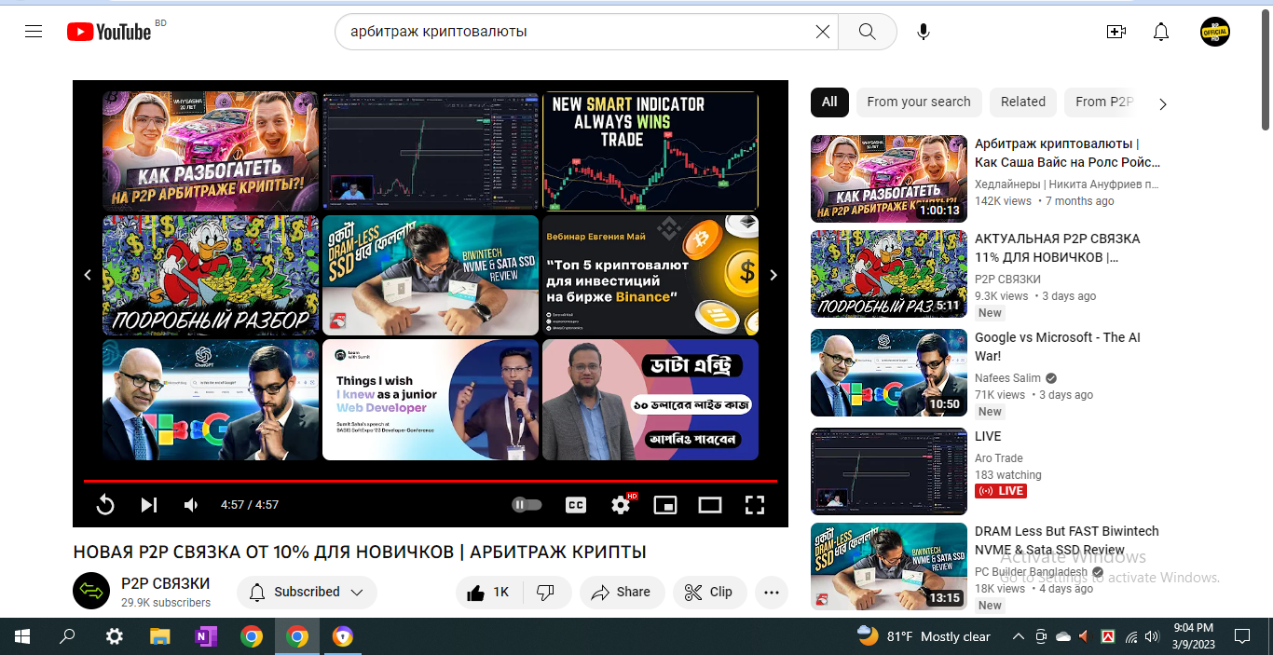Open Nafees Salim channel name

1006,378
